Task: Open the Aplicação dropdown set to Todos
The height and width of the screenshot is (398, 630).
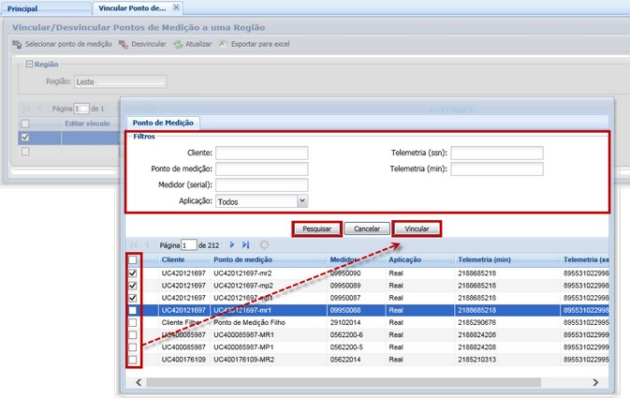Action: [301, 200]
